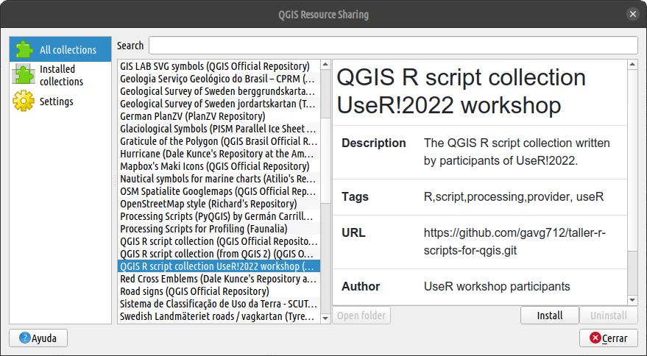This screenshot has height=356, width=647.
Task: Click the Settings gear icon
Action: 24,102
